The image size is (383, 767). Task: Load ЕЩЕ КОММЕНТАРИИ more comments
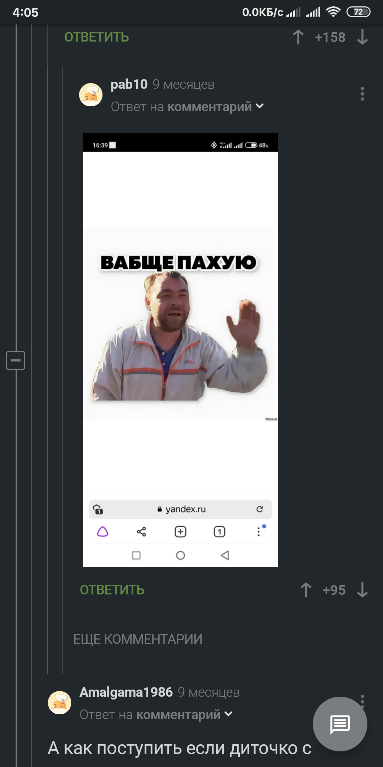point(138,639)
